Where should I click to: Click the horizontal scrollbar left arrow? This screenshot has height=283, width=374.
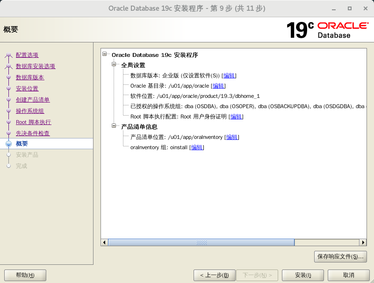[104, 242]
